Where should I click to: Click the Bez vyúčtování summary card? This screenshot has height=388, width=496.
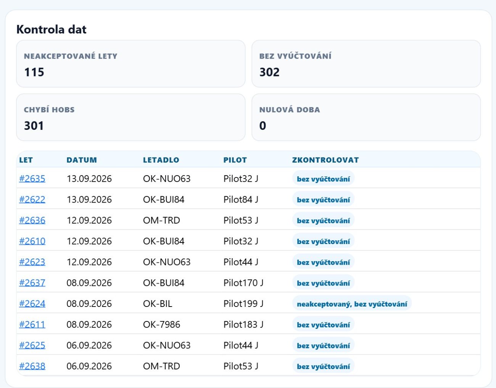(366, 64)
